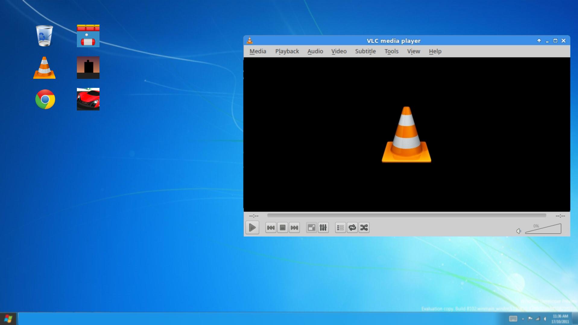Image resolution: width=578 pixels, height=325 pixels.
Task: Open the Media menu
Action: pyautogui.click(x=258, y=51)
